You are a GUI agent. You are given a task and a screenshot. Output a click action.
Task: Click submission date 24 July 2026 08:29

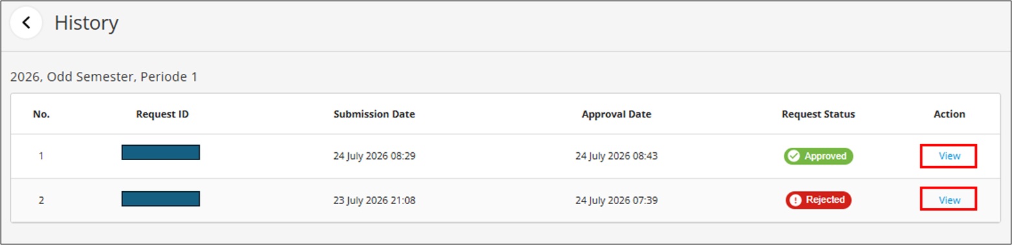point(374,156)
